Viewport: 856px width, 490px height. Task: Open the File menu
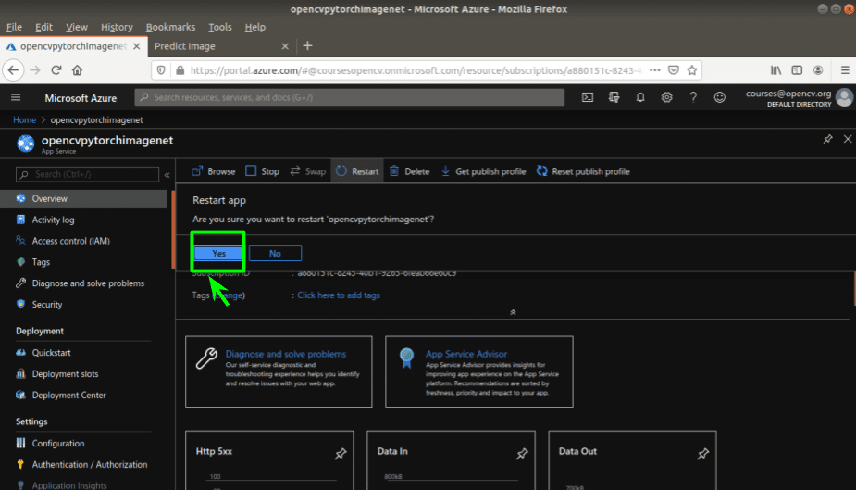coord(14,27)
